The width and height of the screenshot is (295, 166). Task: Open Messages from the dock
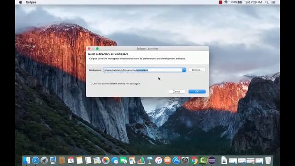115,160
